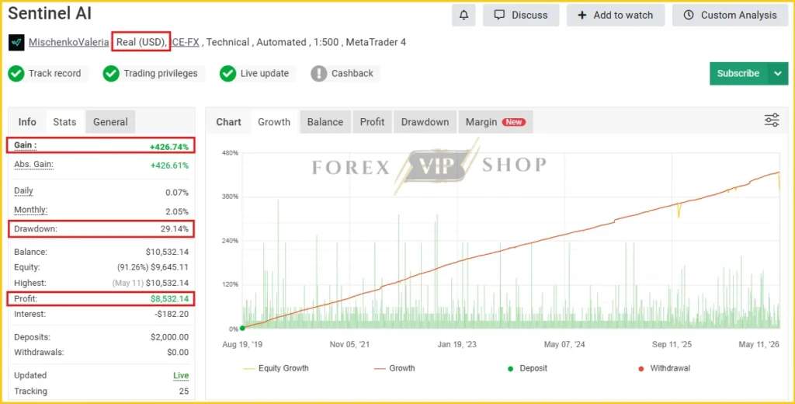Switch to the General tab

pos(110,122)
